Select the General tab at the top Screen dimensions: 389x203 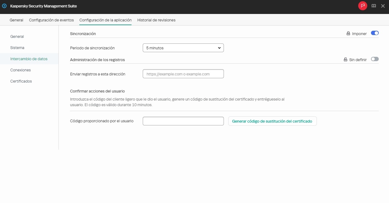pos(16,20)
